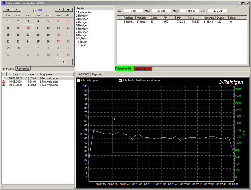251x190 pixels.
Task: Select June 11 in the calendar
Action: 38,28
